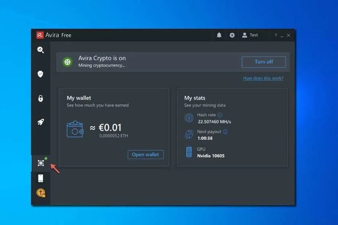Screen dimensions: 338x225
Task: Click 'See your mining data' text
Action: 205,105
